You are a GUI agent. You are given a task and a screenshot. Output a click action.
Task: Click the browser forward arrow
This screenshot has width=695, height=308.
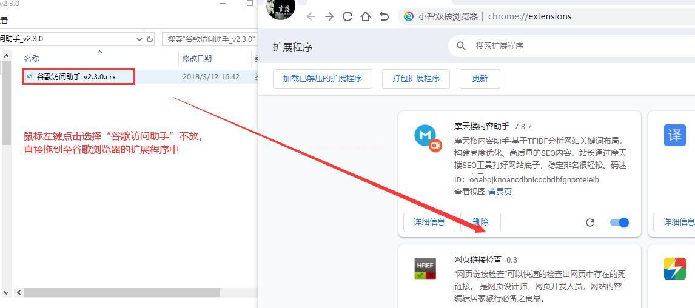pyautogui.click(x=329, y=16)
